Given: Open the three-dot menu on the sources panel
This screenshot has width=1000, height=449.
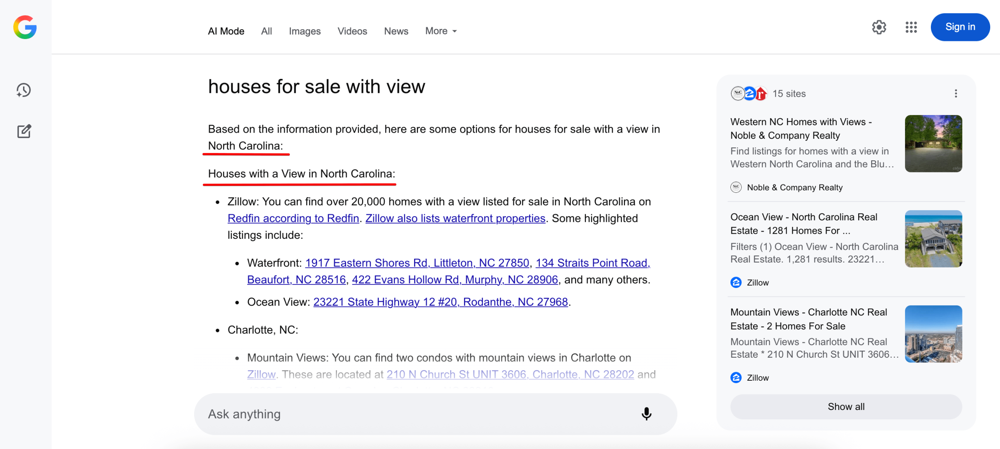Looking at the screenshot, I should pyautogui.click(x=956, y=94).
